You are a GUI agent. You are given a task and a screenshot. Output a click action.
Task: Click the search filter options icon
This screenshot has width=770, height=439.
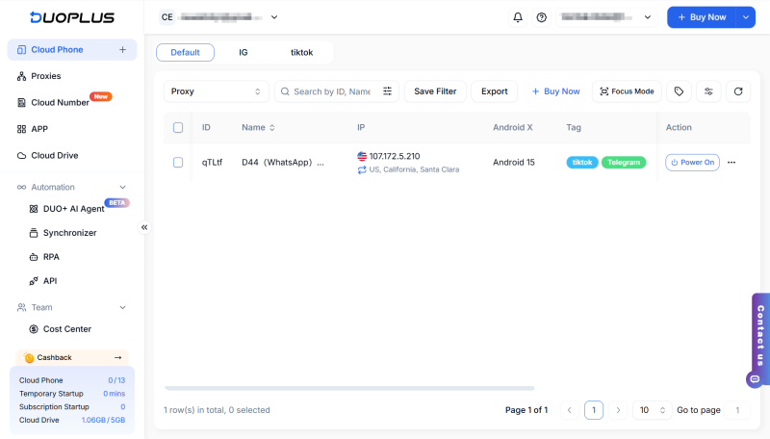(x=388, y=91)
